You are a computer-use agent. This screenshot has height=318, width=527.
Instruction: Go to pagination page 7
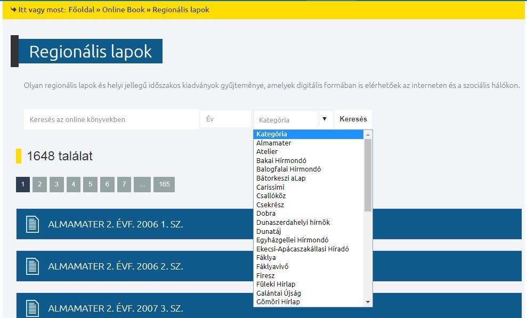coord(124,184)
